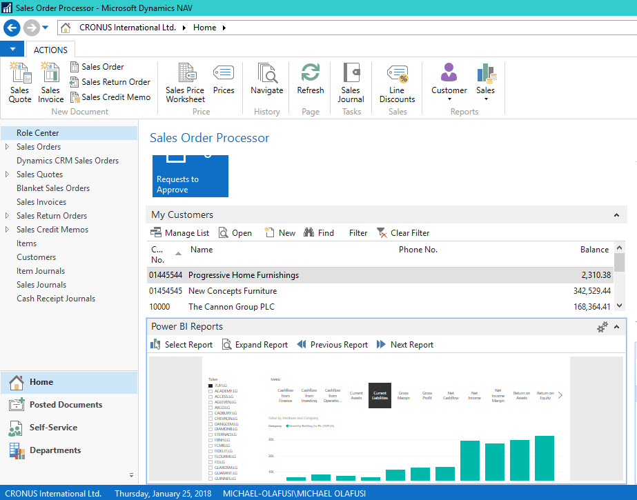Expand Sales Quotes tree node
The image size is (637, 500).
click(7, 174)
